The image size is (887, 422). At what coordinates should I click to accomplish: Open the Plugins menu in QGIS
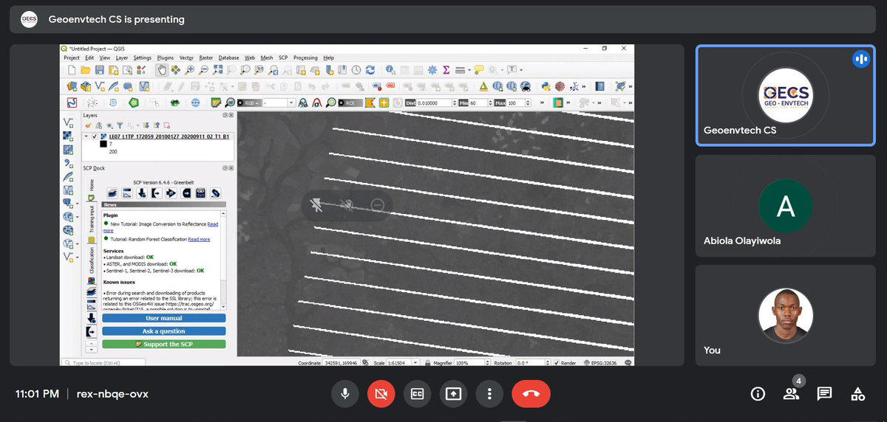tap(166, 58)
